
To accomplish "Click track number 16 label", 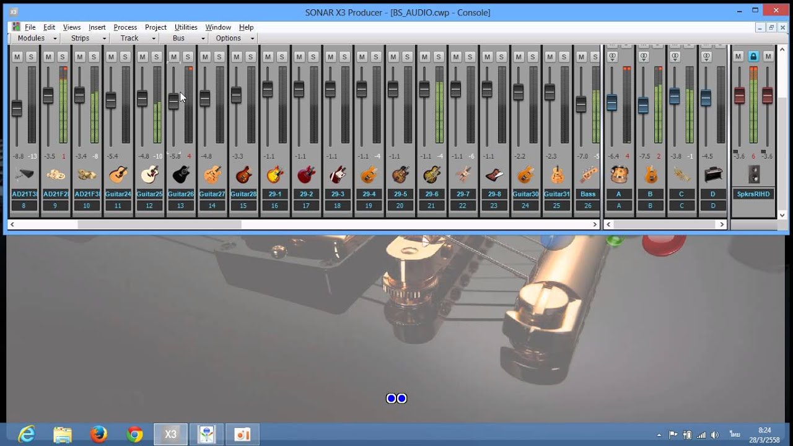I will click(274, 206).
